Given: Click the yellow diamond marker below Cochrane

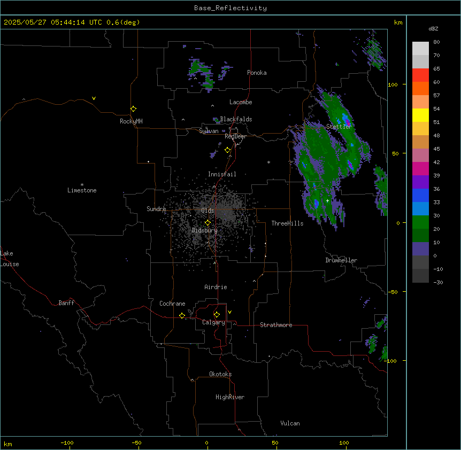Looking at the screenshot, I should coord(182,315).
